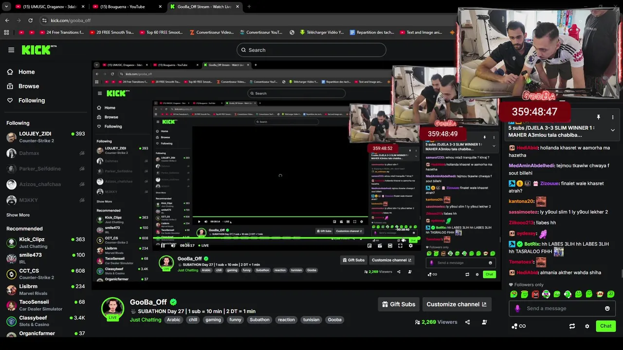Click the verified badge next to GooBa_Off

coord(173,302)
